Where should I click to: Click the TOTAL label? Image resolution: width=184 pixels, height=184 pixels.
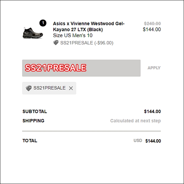pyautogui.click(x=30, y=141)
